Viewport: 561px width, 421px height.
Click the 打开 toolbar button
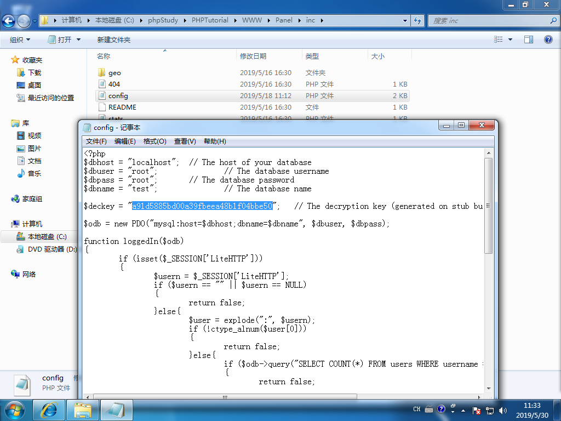click(60, 39)
